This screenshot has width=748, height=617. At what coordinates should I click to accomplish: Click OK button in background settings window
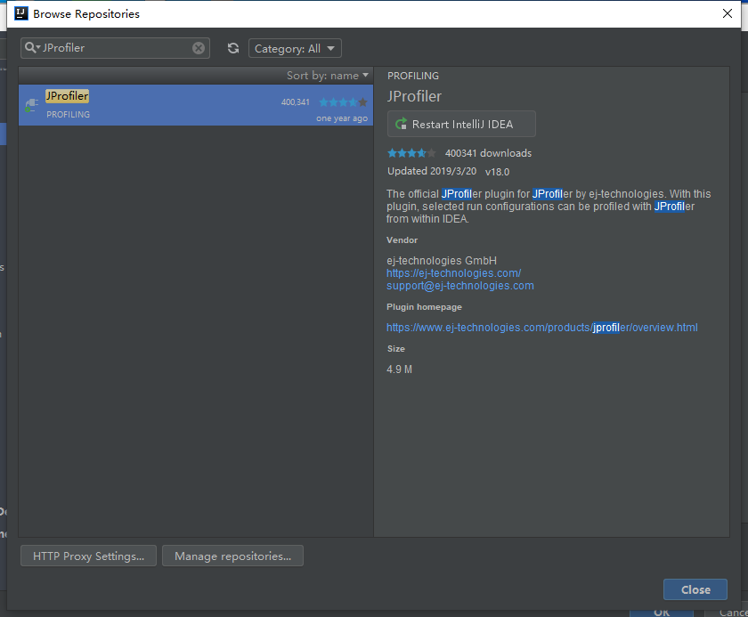[661, 613]
